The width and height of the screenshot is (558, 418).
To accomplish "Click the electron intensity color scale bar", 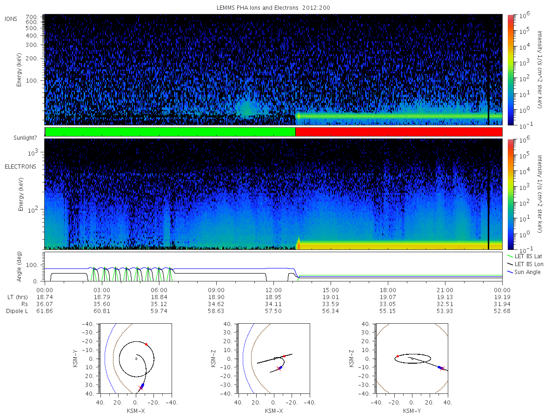I will pyautogui.click(x=510, y=194).
